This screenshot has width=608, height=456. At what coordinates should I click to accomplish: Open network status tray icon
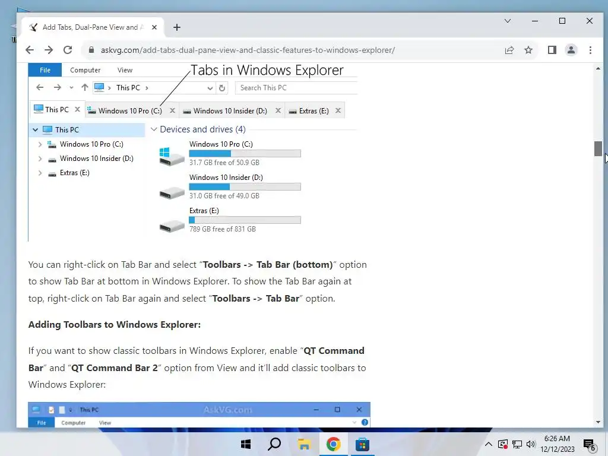517,444
